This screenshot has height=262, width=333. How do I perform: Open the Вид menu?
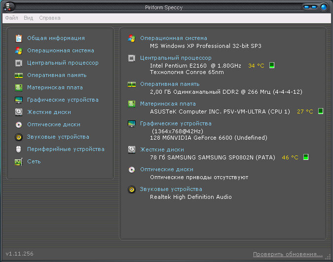pos(28,18)
